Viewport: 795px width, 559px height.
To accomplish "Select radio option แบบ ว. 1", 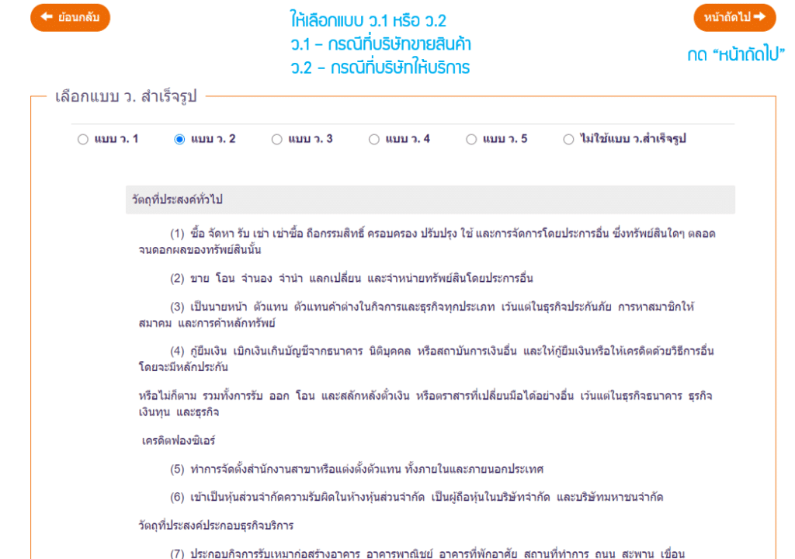I will [x=83, y=139].
